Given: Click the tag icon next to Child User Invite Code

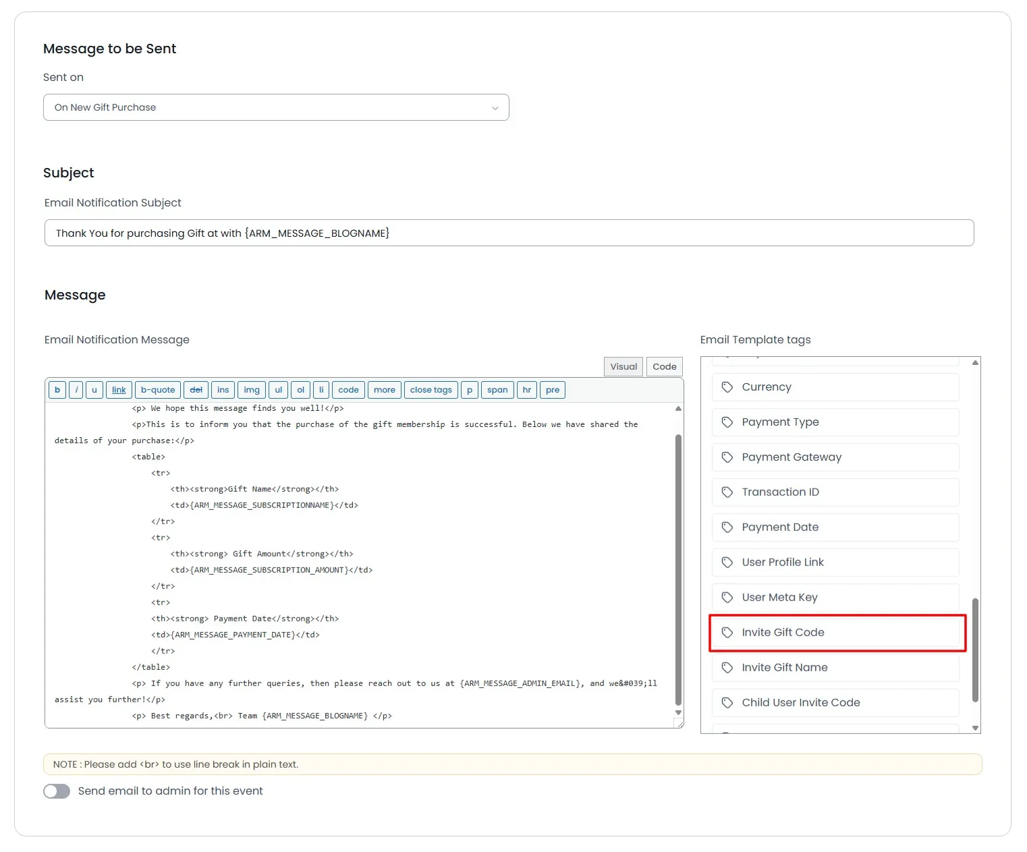Looking at the screenshot, I should coord(727,703).
